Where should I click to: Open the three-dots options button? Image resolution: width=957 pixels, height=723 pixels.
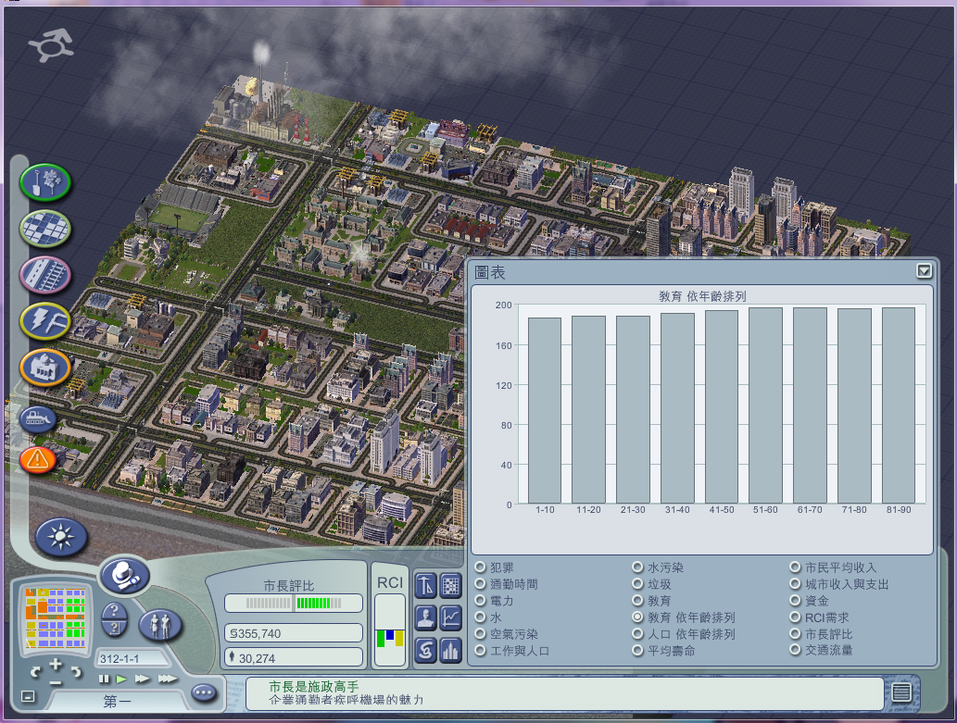pyautogui.click(x=204, y=692)
